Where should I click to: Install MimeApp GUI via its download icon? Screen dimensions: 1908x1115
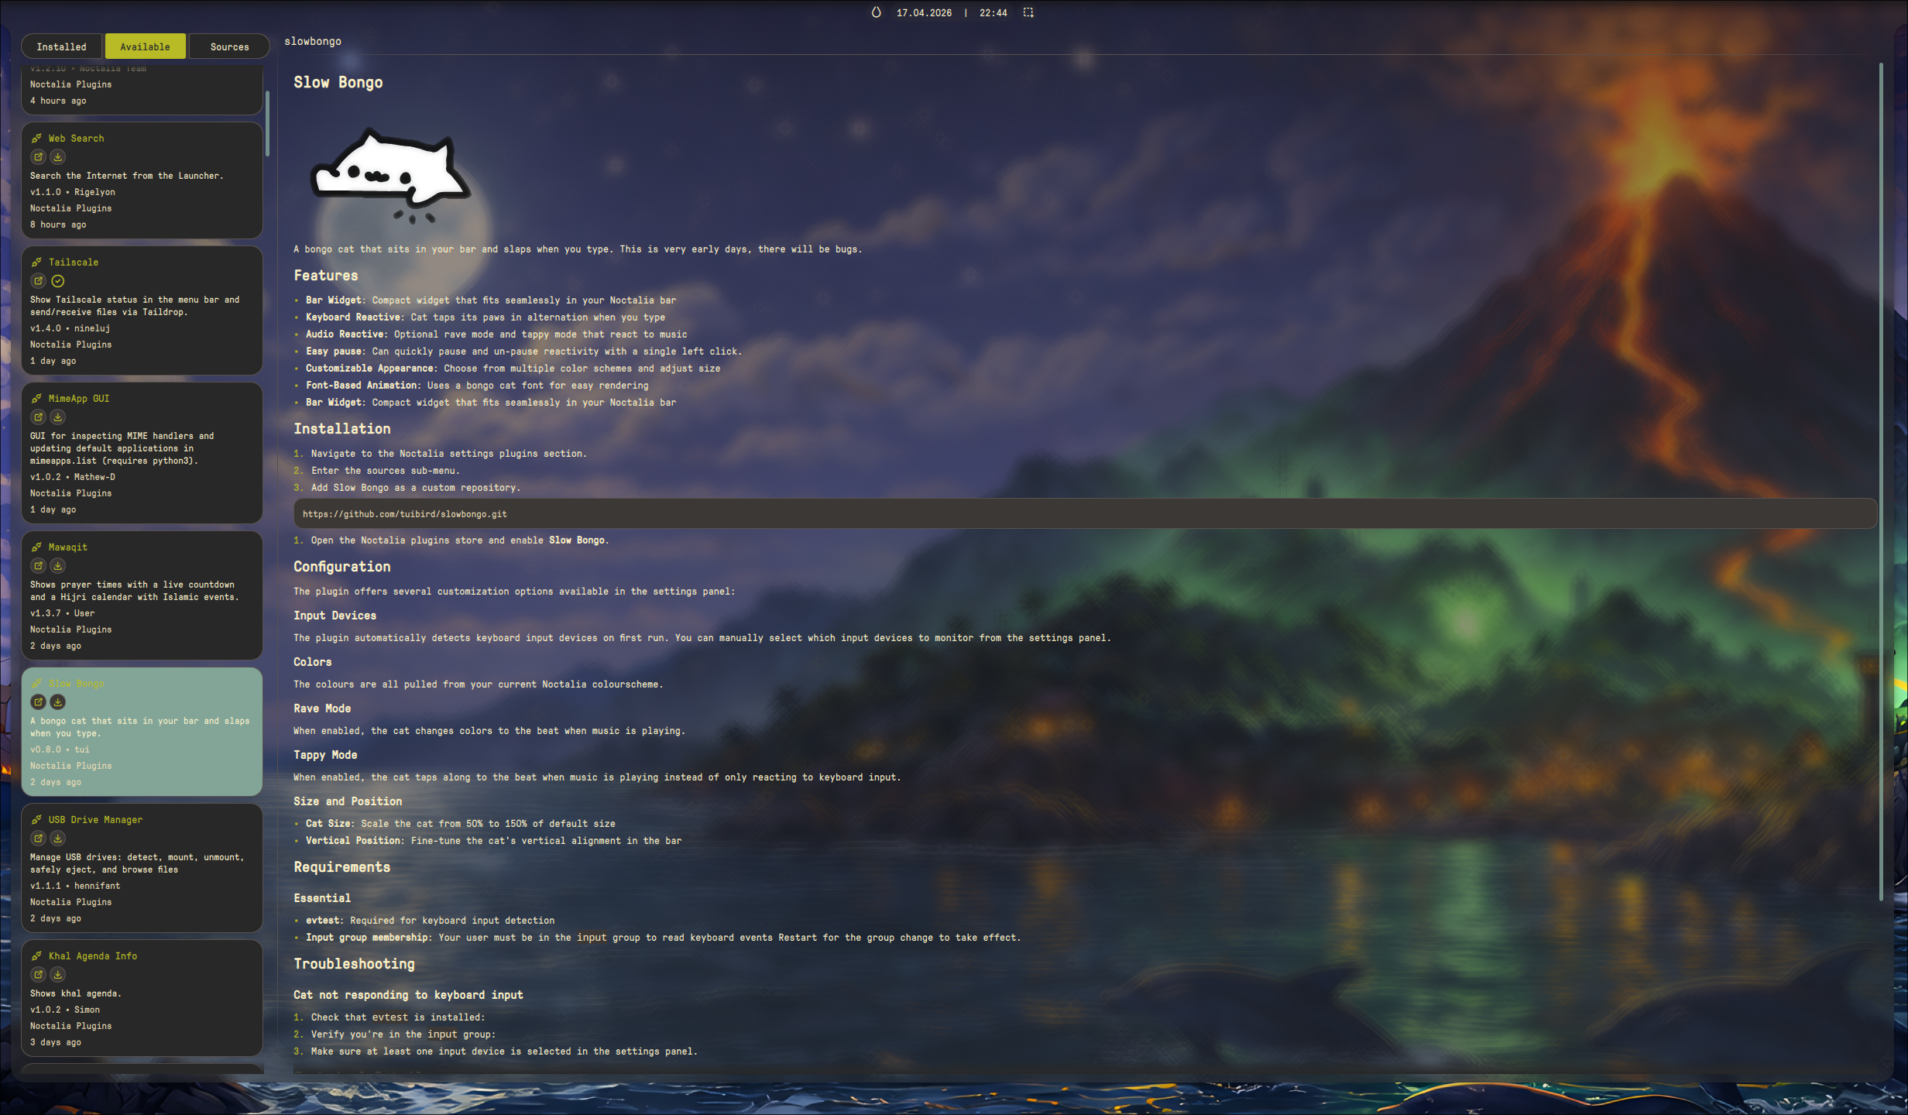coord(58,417)
